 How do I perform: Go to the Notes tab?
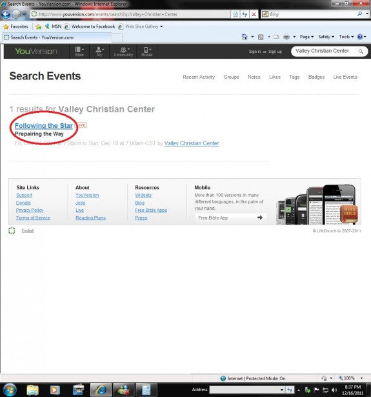click(x=254, y=77)
